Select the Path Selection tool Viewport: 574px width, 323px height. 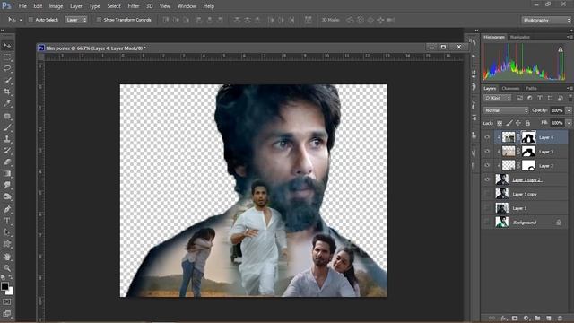pyautogui.click(x=7, y=232)
